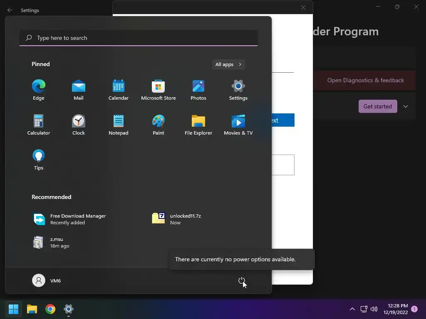Image resolution: width=426 pixels, height=319 pixels.
Task: Click the empty text box in the dialog
Action: (x=283, y=165)
